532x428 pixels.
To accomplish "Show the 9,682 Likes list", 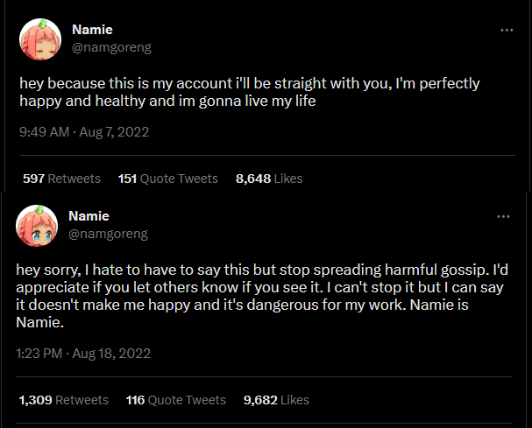I will tap(276, 400).
